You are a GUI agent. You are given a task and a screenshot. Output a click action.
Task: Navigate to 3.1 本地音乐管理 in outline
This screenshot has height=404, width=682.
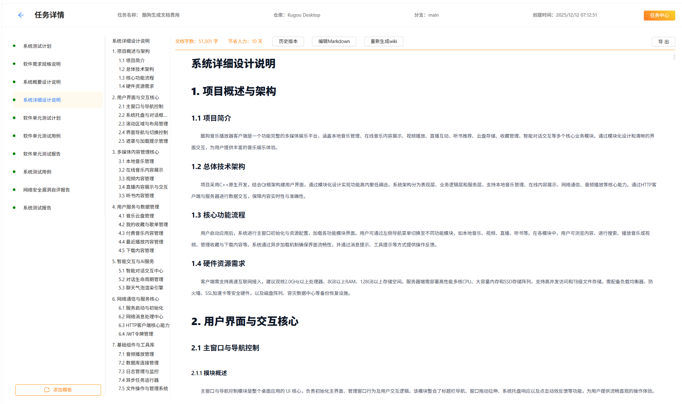(137, 161)
